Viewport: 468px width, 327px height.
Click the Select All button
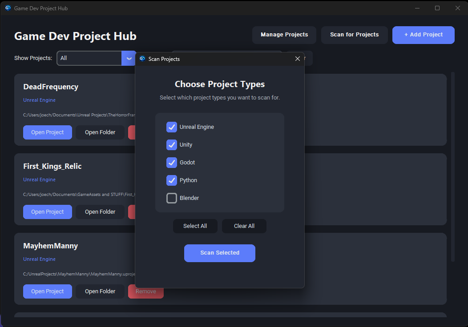tap(195, 226)
